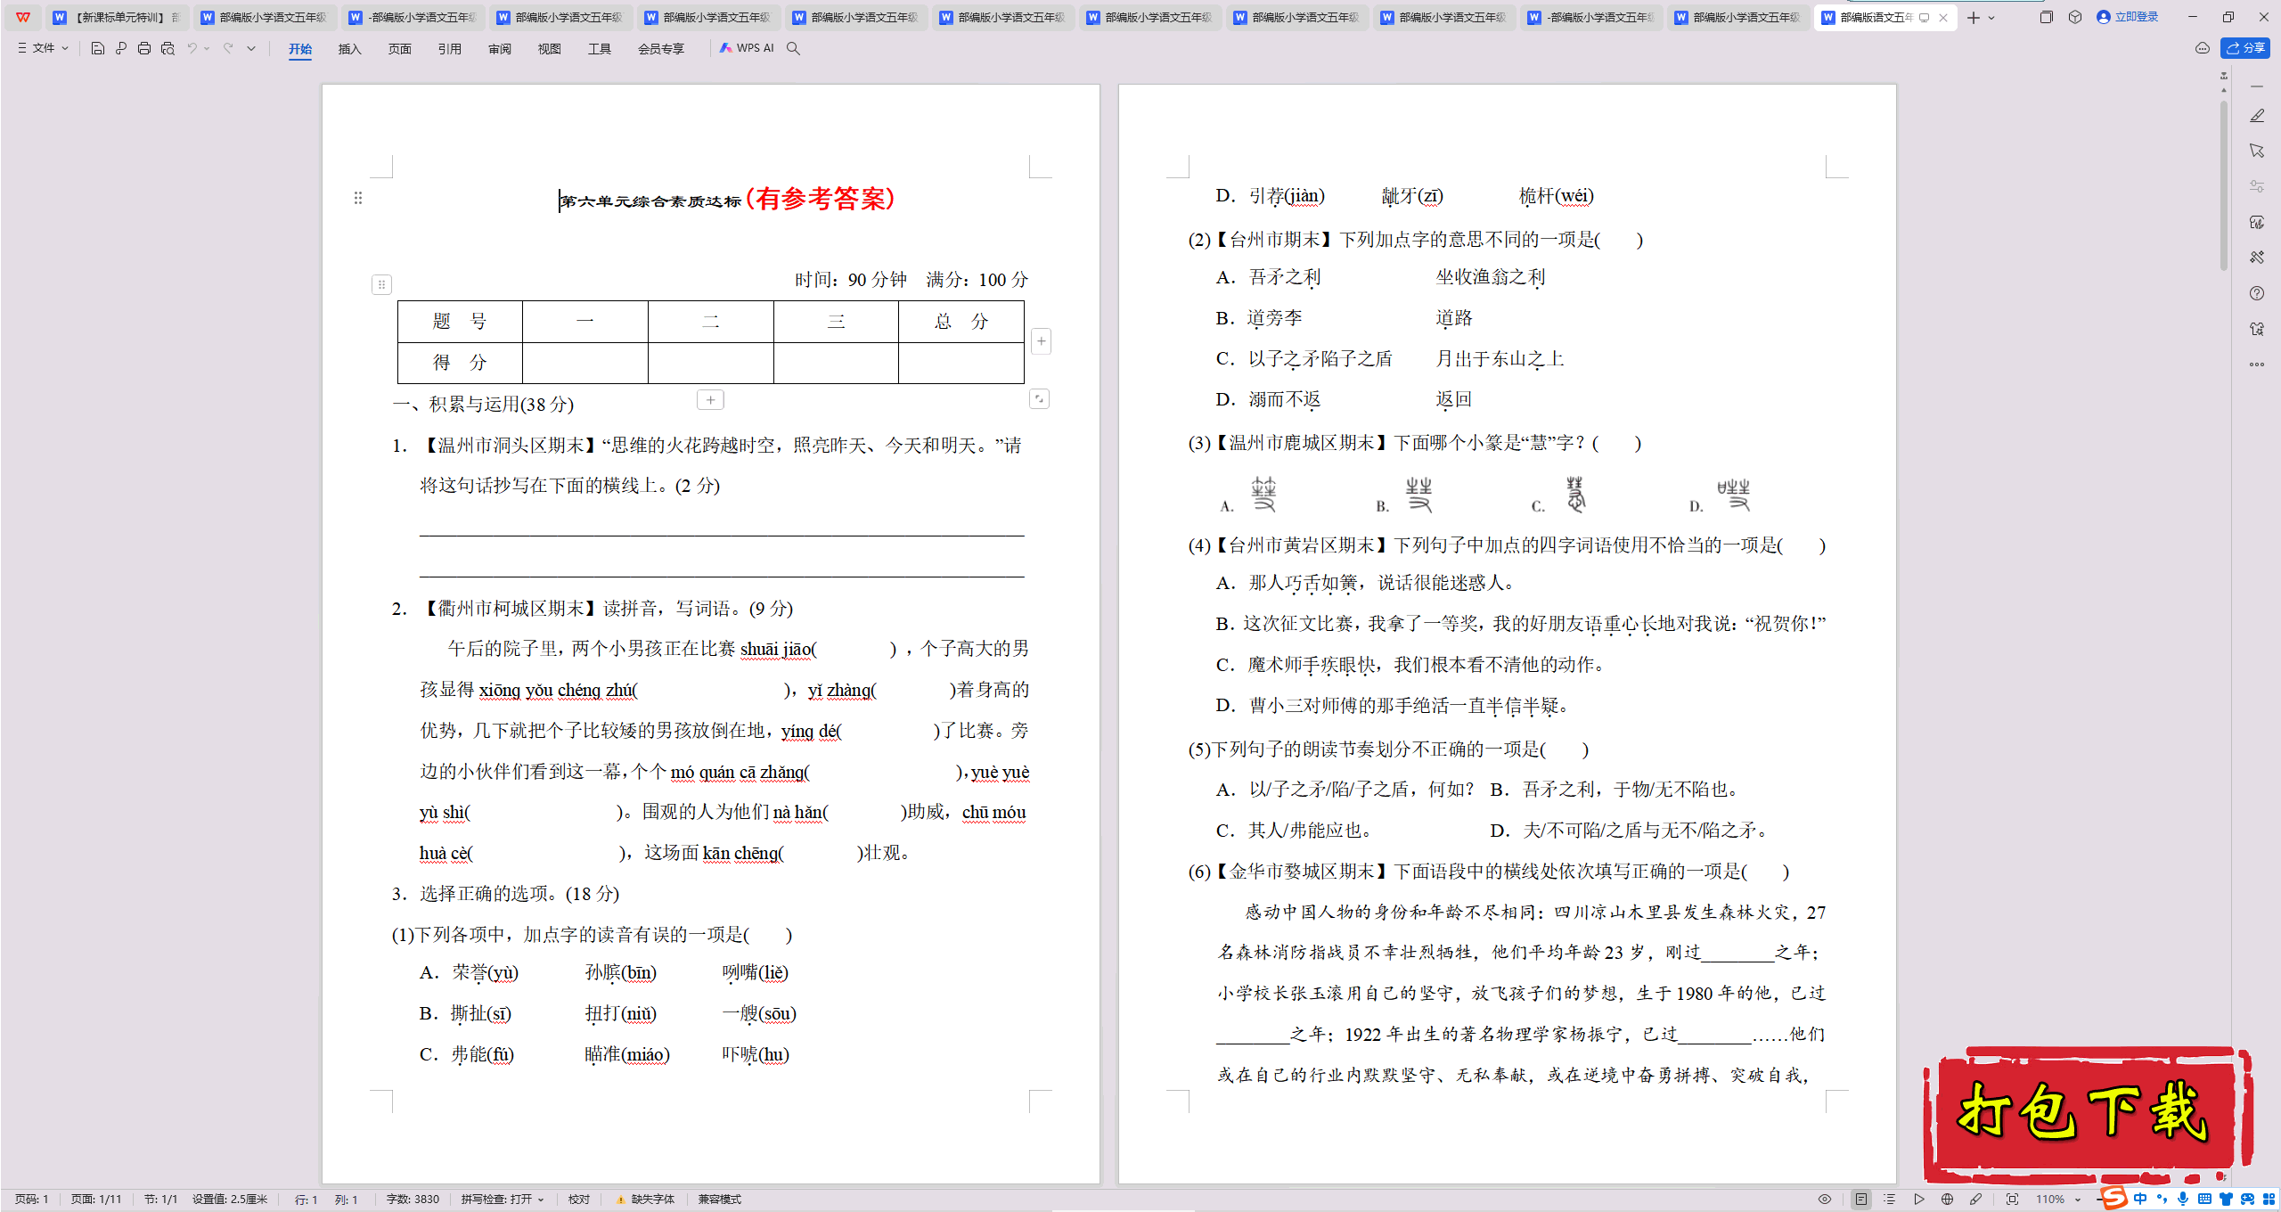Open the tools wrench icon in the right sidebar
Screen dimensions: 2281x1212
pyautogui.click(x=2257, y=258)
